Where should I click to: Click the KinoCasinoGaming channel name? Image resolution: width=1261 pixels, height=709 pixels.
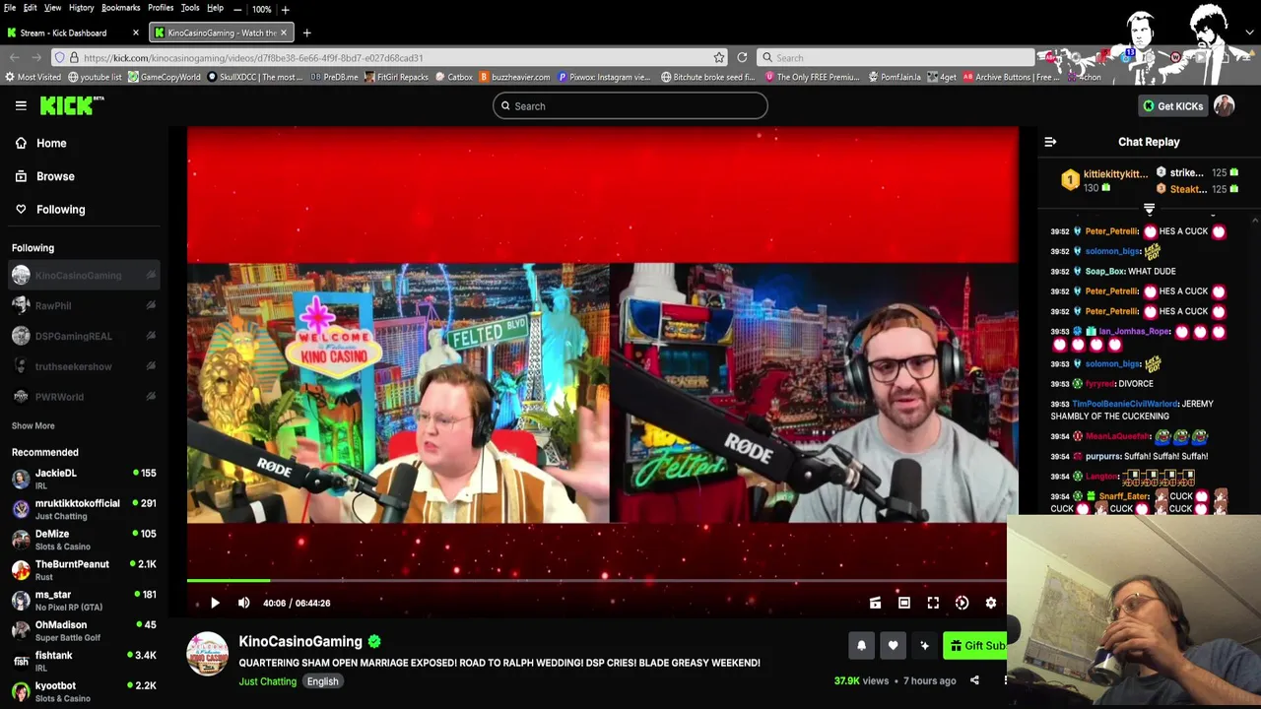[x=300, y=641]
